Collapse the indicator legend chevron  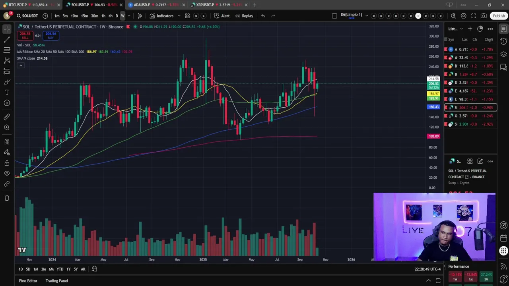(21, 65)
